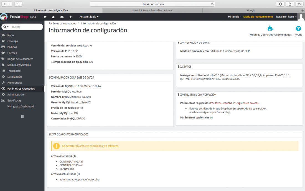Screen dimensions: 305x191
Task: Add a new tab with the plus icon
Action: 303,10
